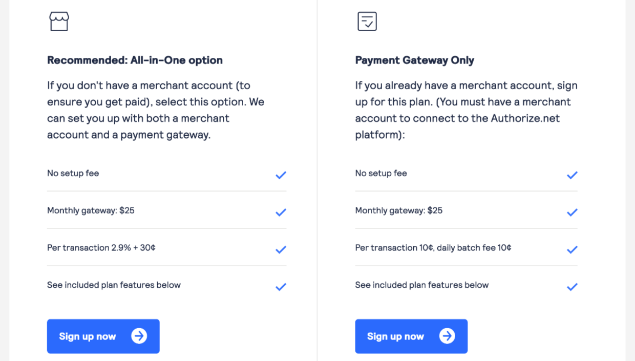Viewport: 635px width, 361px height.
Task: Click the All-in-One plan description text
Action: pyautogui.click(x=155, y=110)
